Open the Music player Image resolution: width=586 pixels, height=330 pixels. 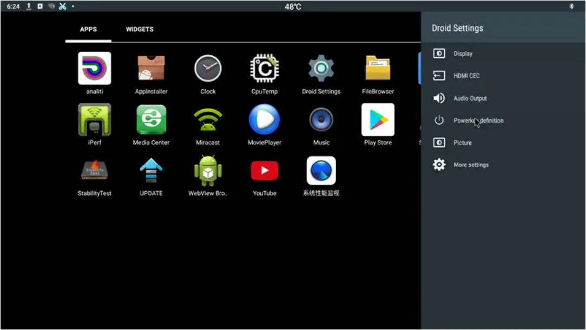tap(321, 119)
